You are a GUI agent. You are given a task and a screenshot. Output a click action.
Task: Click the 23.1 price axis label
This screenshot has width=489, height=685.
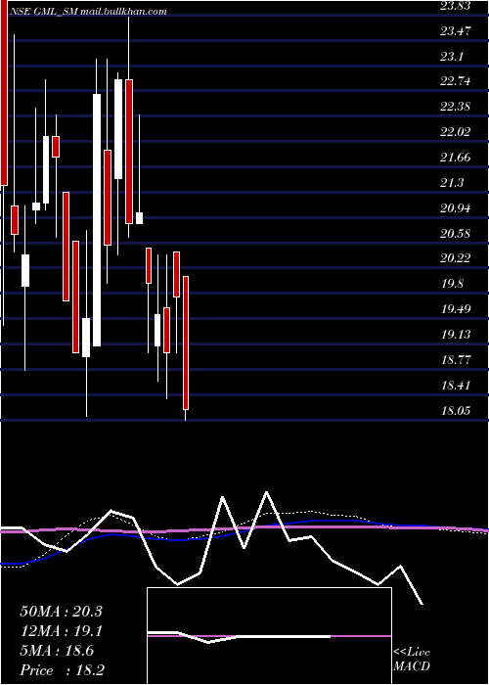452,57
